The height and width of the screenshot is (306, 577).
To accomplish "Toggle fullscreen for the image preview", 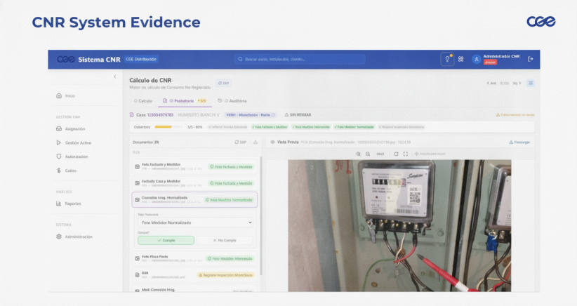I will coord(406,154).
